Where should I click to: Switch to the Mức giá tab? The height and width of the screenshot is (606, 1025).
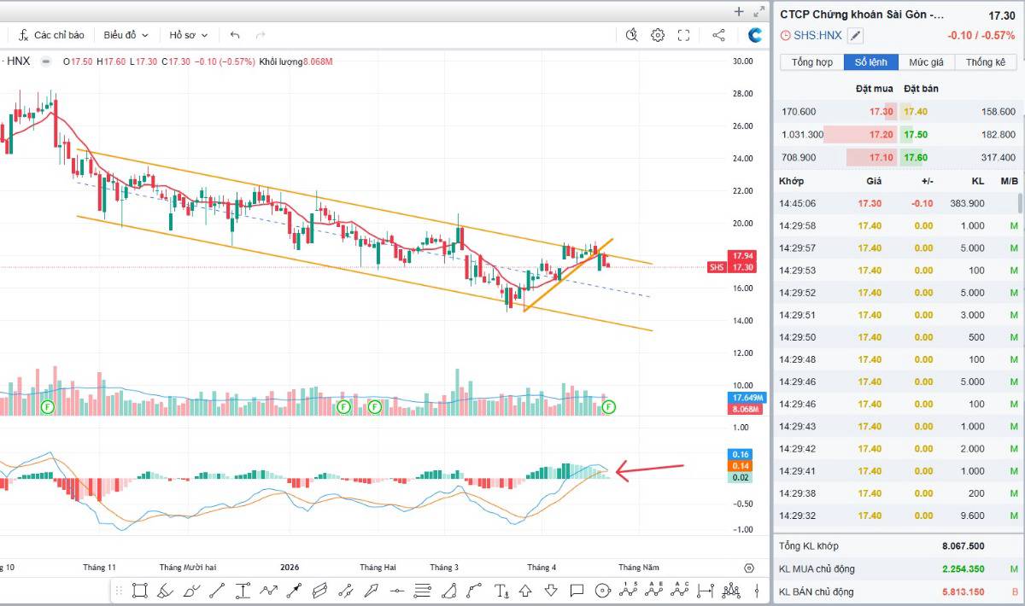point(926,62)
